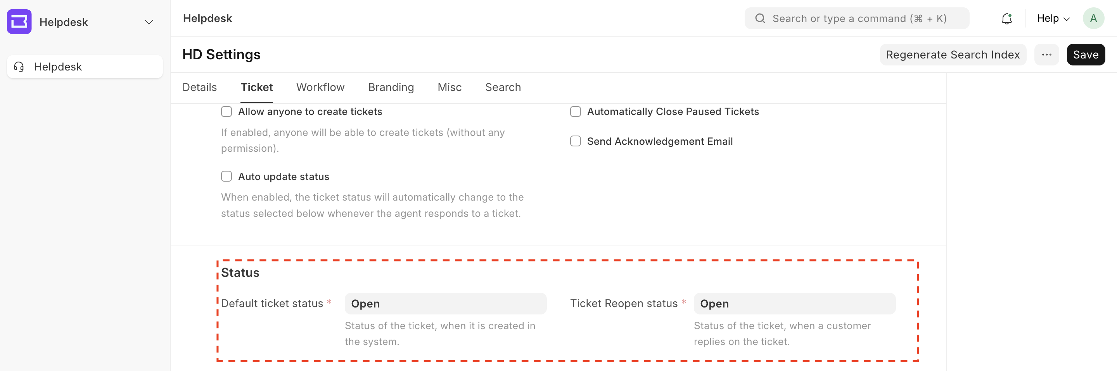1117x371 pixels.
Task: Toggle Auto update status checkbox
Action: pyautogui.click(x=227, y=177)
